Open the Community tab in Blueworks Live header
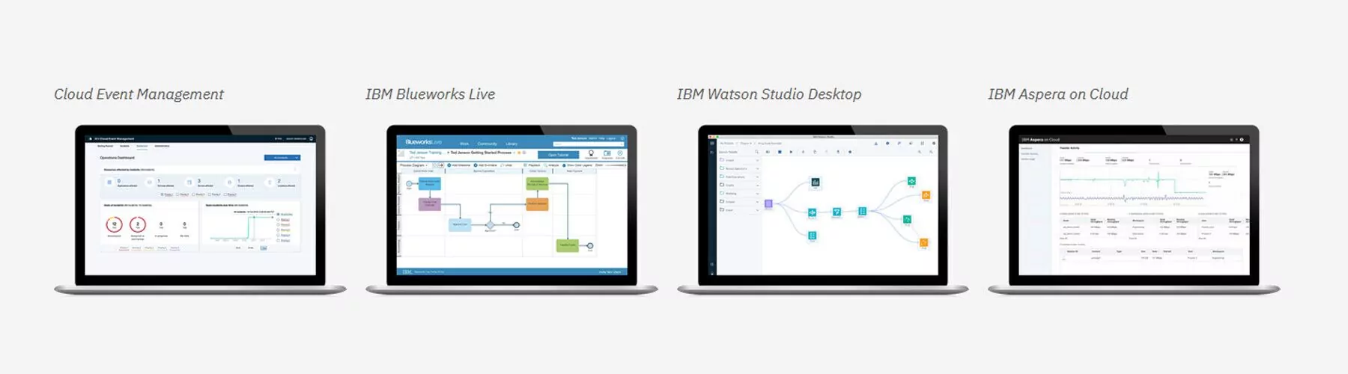The width and height of the screenshot is (1348, 374). tap(487, 144)
